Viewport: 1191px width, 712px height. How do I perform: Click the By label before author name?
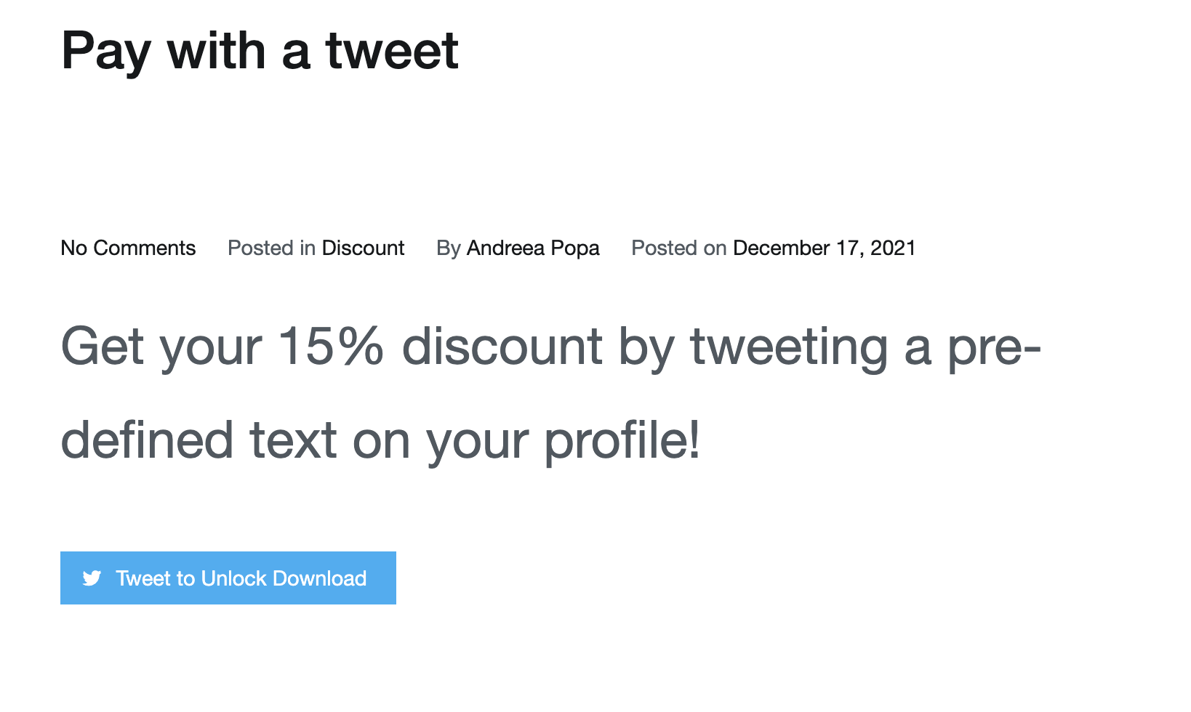449,248
